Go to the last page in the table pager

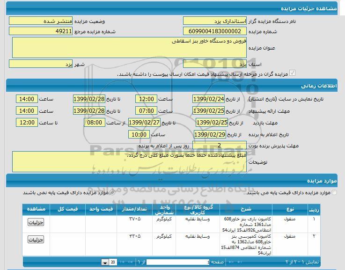pyautogui.click(x=122, y=262)
